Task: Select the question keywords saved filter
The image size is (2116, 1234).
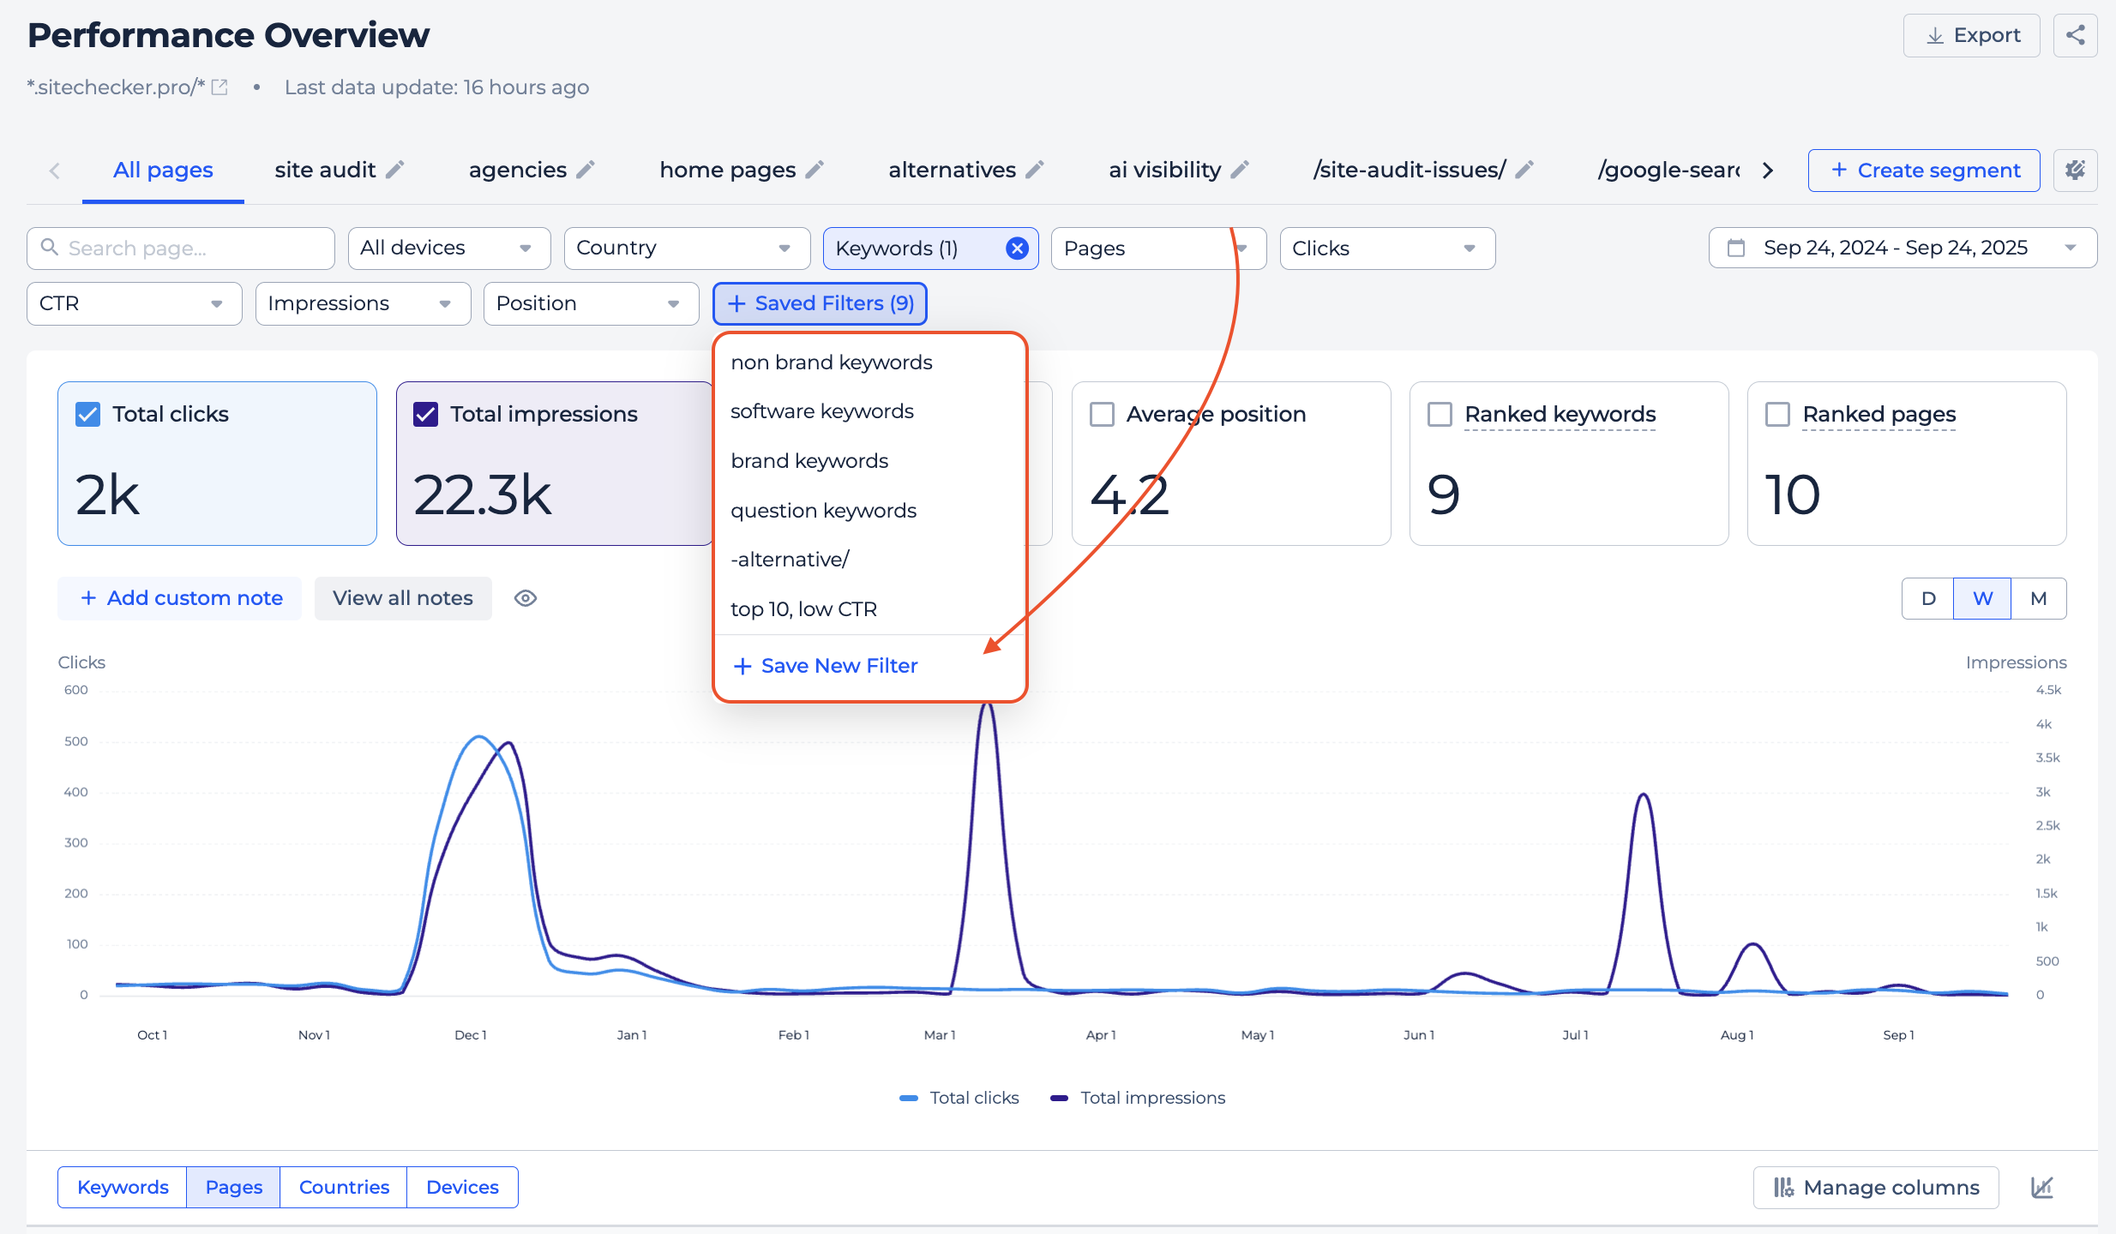Action: coord(823,511)
